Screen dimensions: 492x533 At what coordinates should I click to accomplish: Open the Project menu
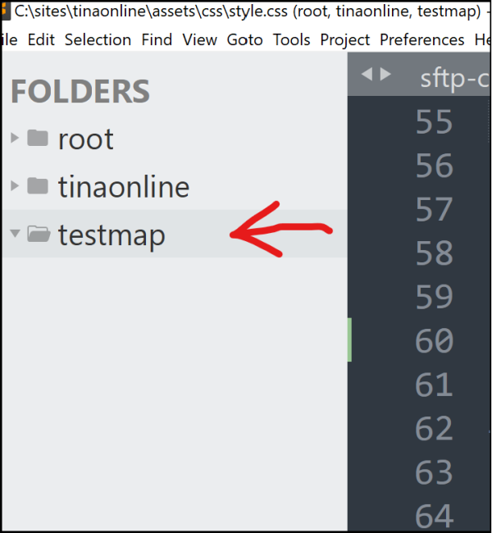pyautogui.click(x=344, y=39)
